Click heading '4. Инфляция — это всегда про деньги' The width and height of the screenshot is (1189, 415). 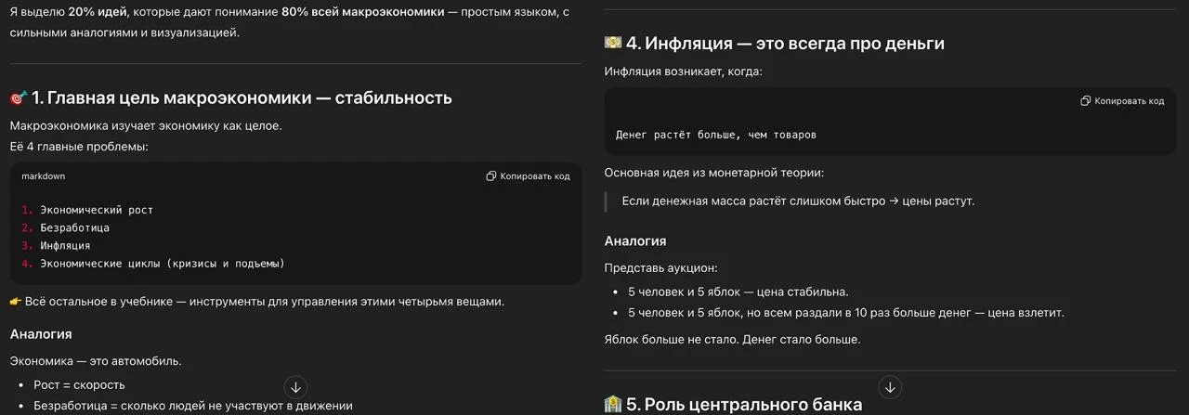785,44
